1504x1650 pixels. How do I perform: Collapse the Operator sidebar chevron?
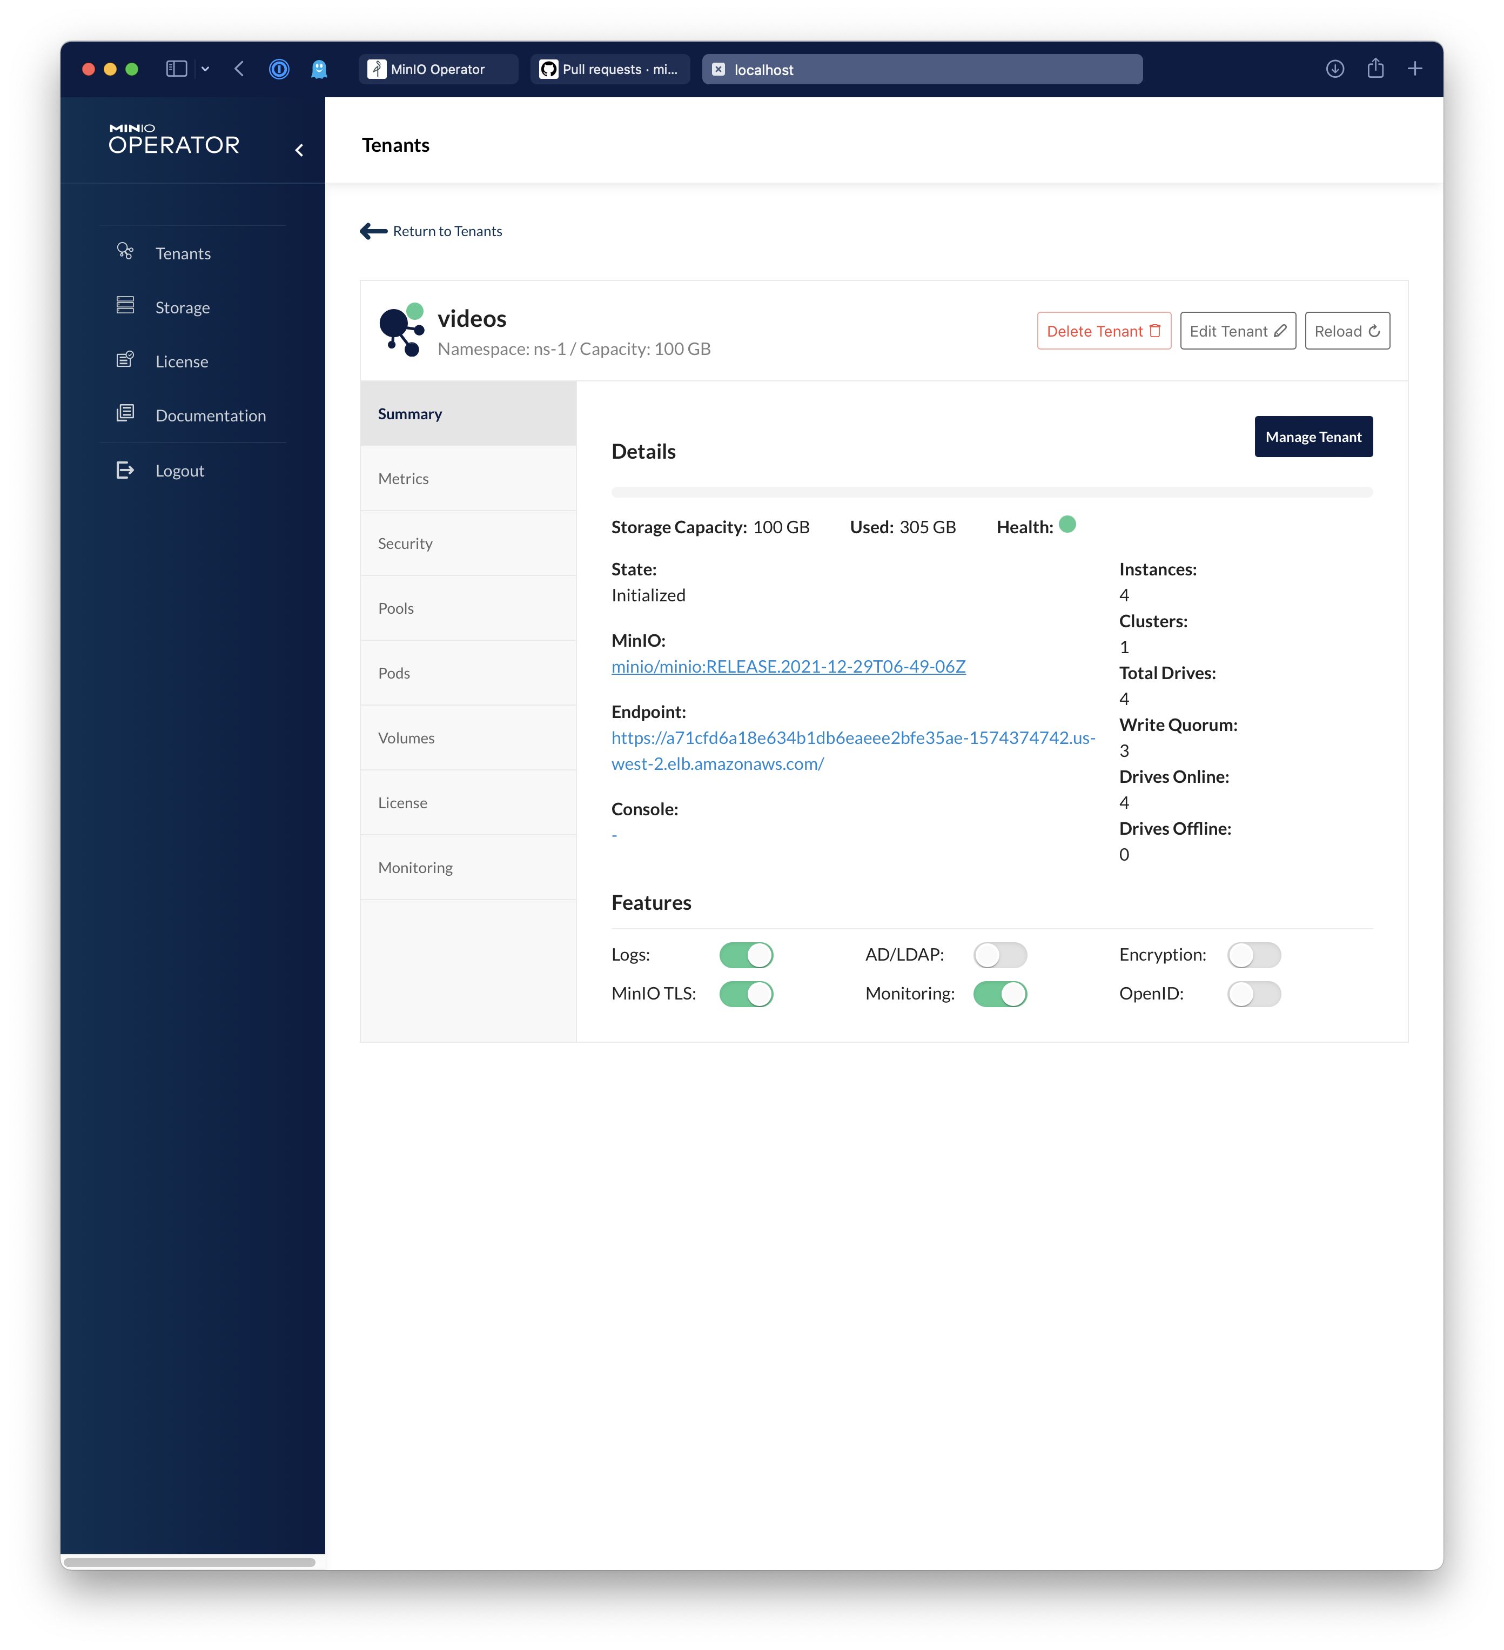pos(299,150)
